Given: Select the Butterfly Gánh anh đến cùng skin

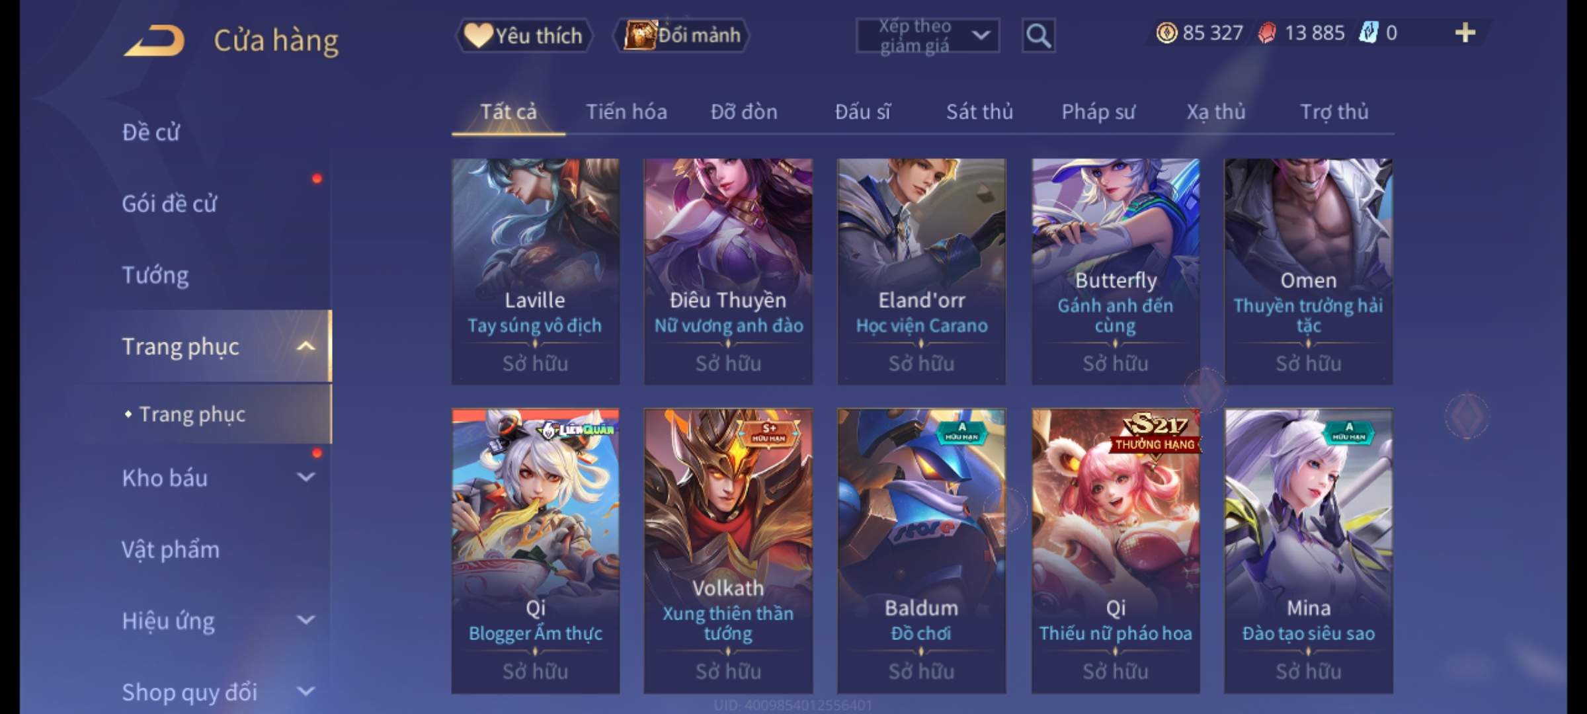Looking at the screenshot, I should [1116, 271].
